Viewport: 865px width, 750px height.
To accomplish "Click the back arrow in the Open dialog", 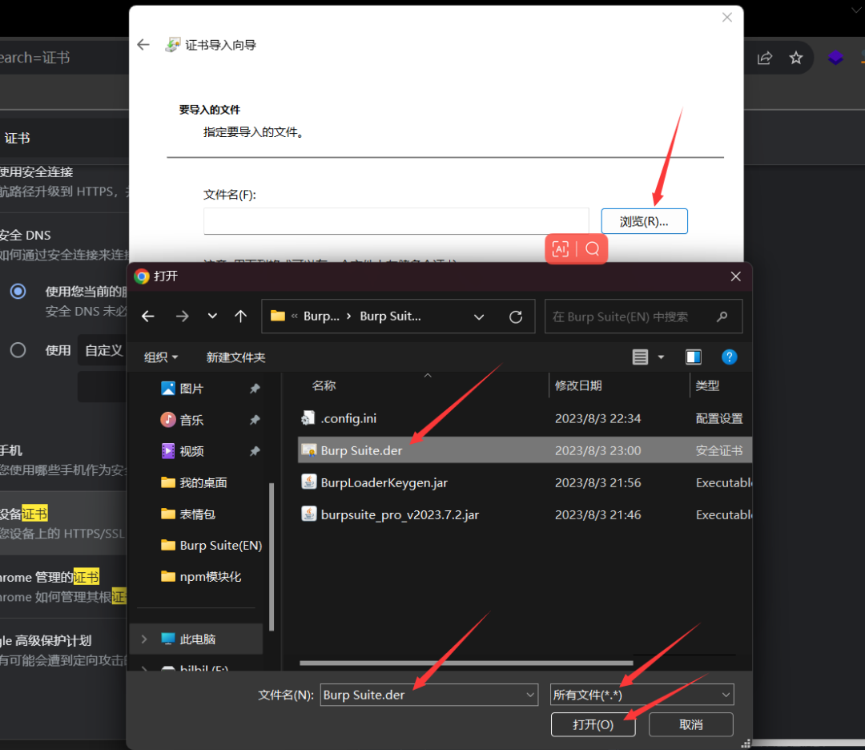I will [148, 317].
